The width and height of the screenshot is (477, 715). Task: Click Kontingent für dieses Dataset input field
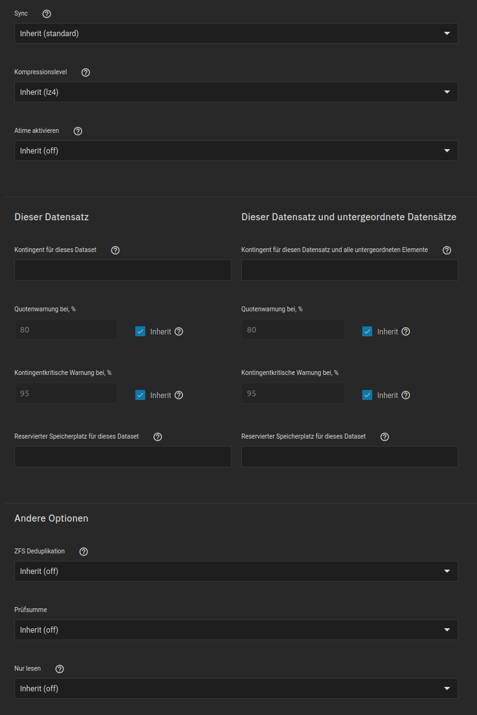(x=122, y=270)
